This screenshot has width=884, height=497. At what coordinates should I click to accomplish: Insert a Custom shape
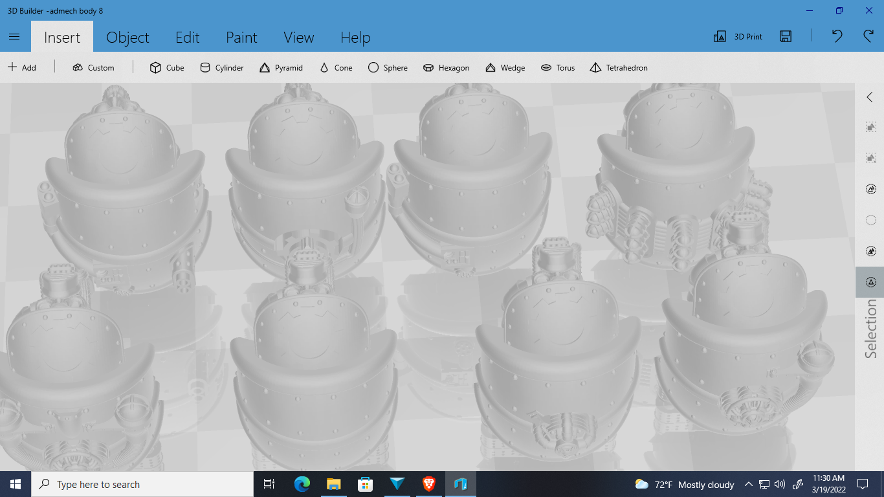(x=93, y=67)
